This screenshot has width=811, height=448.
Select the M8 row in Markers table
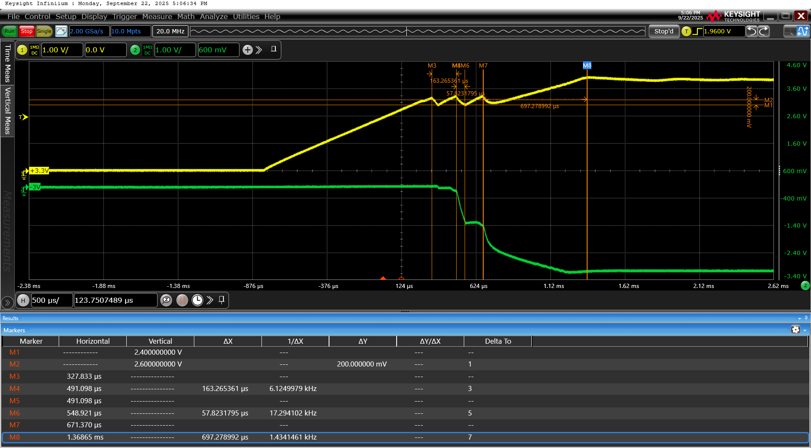405,437
